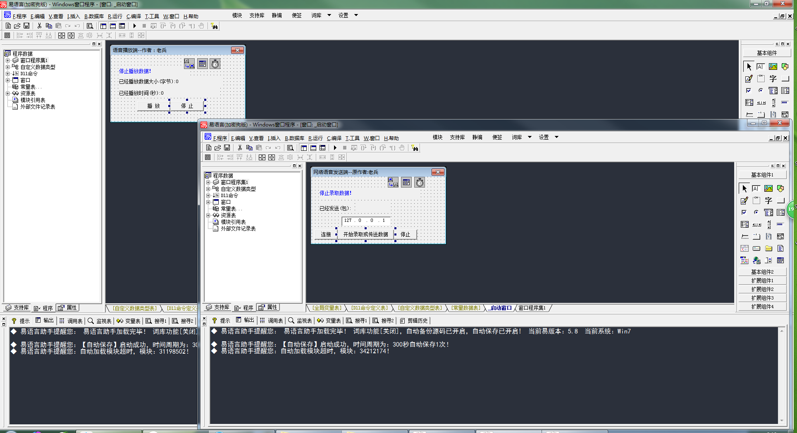Click the timer component on the sender form

point(420,182)
